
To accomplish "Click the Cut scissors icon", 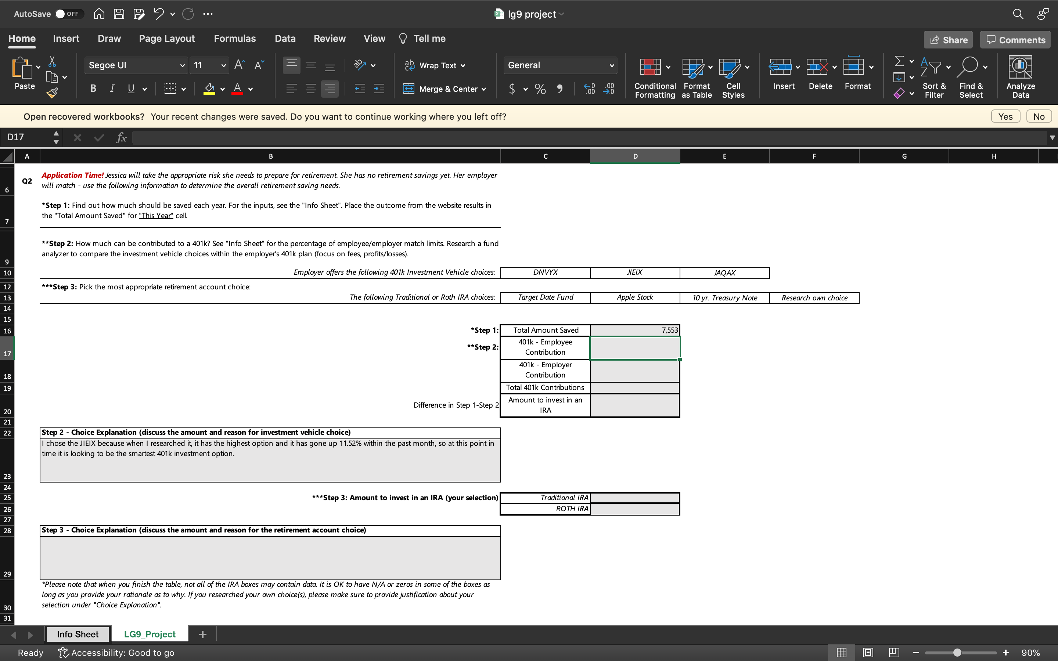I will (x=52, y=61).
